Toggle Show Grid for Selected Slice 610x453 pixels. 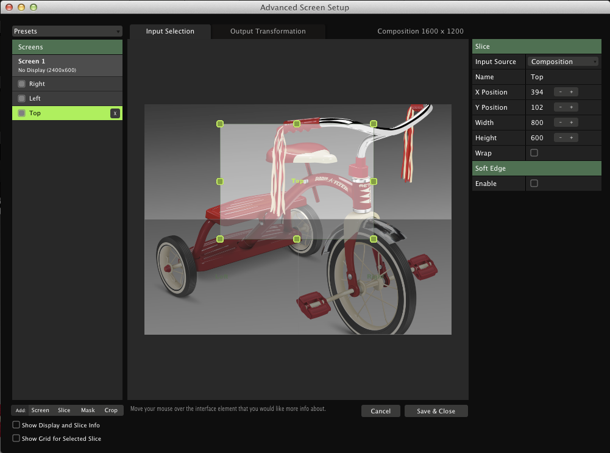point(16,438)
